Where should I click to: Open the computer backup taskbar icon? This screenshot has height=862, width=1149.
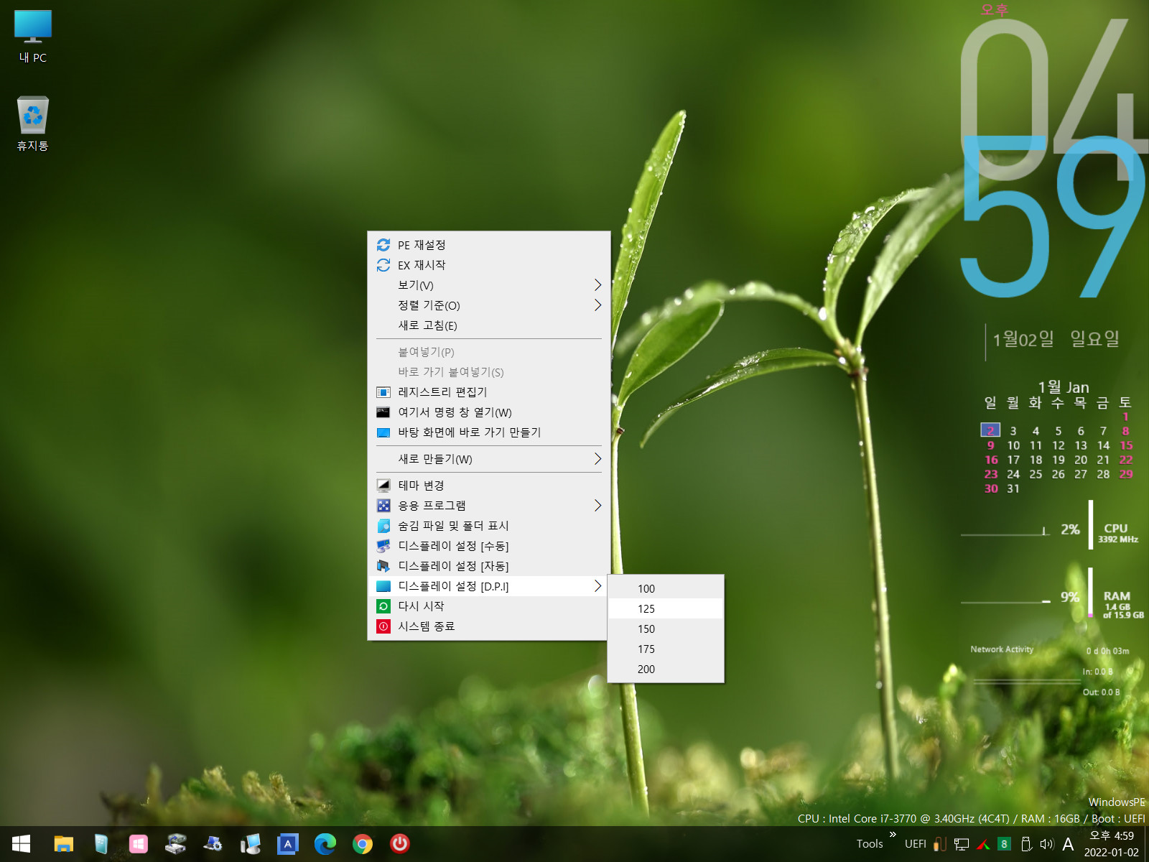250,844
